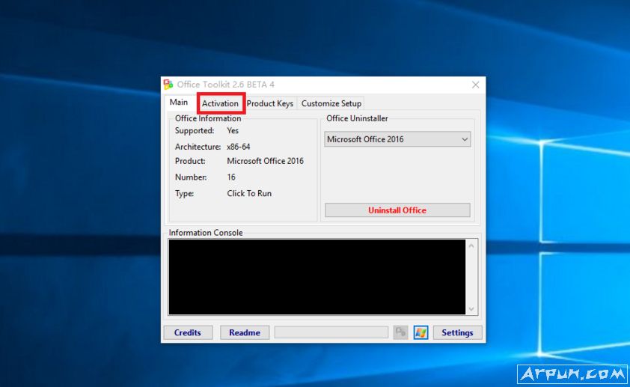This screenshot has width=630, height=387.
Task: Click the 'Microsoft Office 2016' product value
Action: [x=265, y=161]
